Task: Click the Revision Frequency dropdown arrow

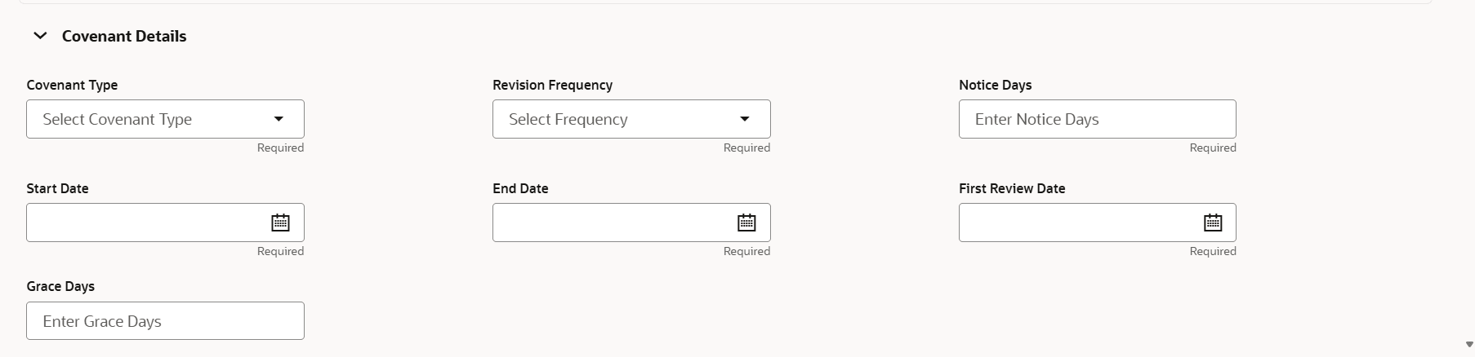Action: click(745, 119)
